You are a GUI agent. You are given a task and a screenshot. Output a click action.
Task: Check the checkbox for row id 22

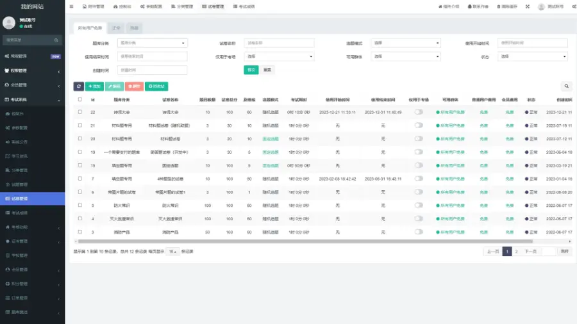coord(79,111)
